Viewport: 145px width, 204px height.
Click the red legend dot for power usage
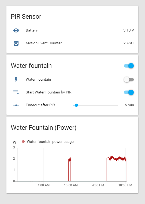(x=23, y=142)
